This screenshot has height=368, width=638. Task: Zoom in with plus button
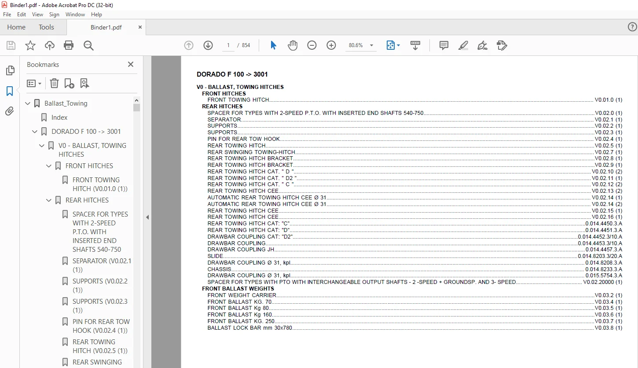331,45
